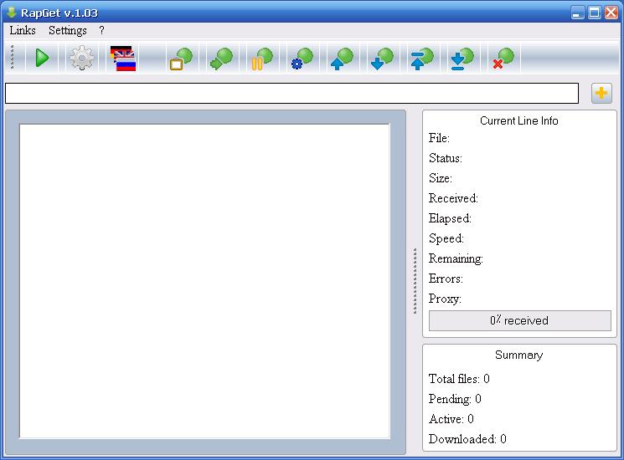Move link to top of list

tap(423, 59)
